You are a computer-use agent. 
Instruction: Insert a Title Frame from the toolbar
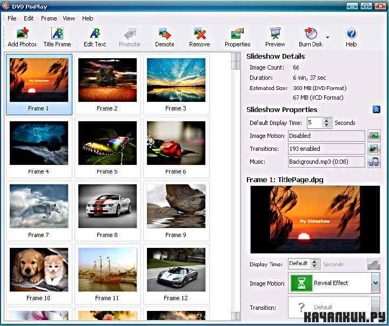(x=57, y=37)
